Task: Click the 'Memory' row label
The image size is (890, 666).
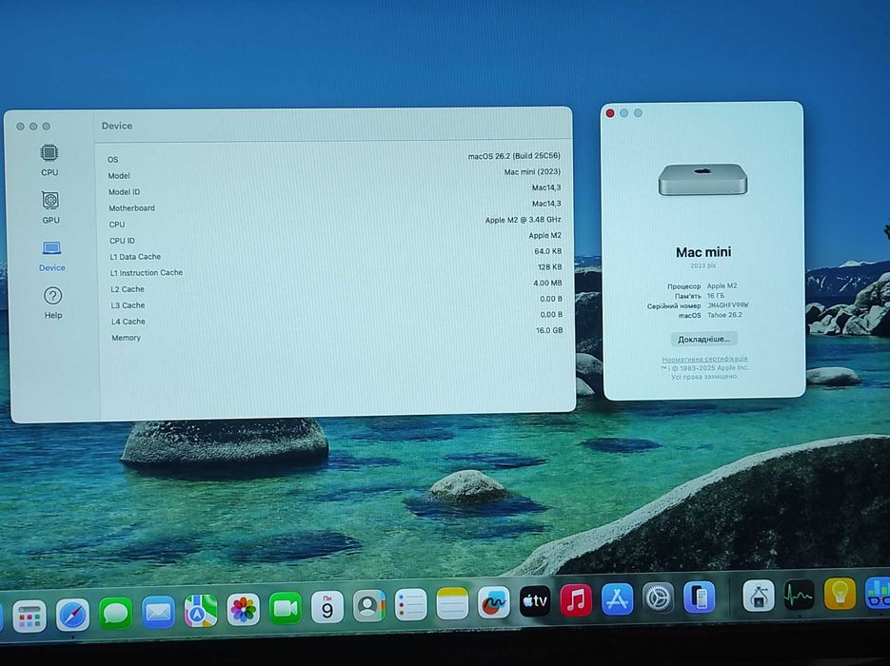Action: [x=126, y=338]
